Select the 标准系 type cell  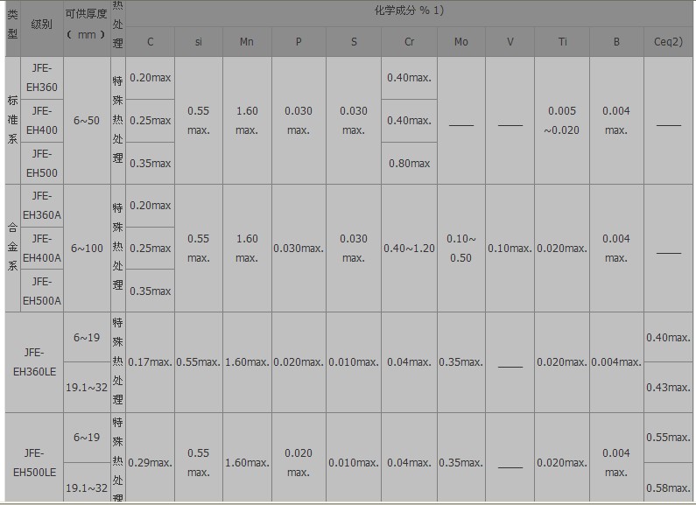pyautogui.click(x=13, y=120)
